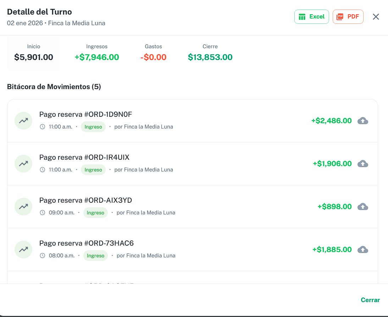Export shift detail to Excel
Screen dimensions: 388x317
tap(311, 17)
